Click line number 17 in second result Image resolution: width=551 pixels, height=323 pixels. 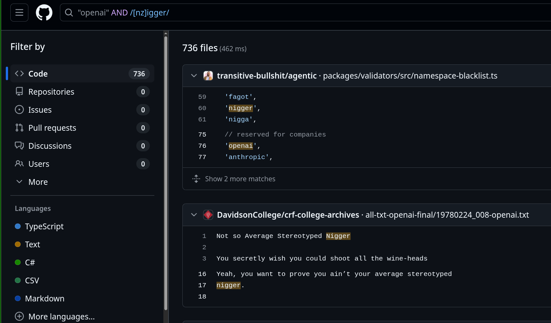pyautogui.click(x=202, y=285)
